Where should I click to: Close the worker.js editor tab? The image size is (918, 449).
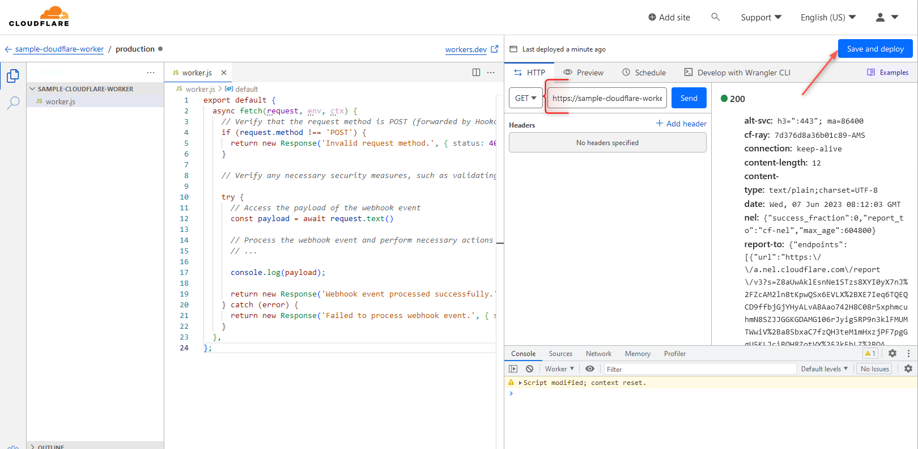pyautogui.click(x=224, y=73)
